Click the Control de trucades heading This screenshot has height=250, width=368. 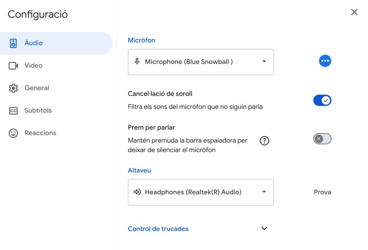158,229
